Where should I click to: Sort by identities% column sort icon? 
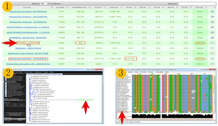point(89,7)
